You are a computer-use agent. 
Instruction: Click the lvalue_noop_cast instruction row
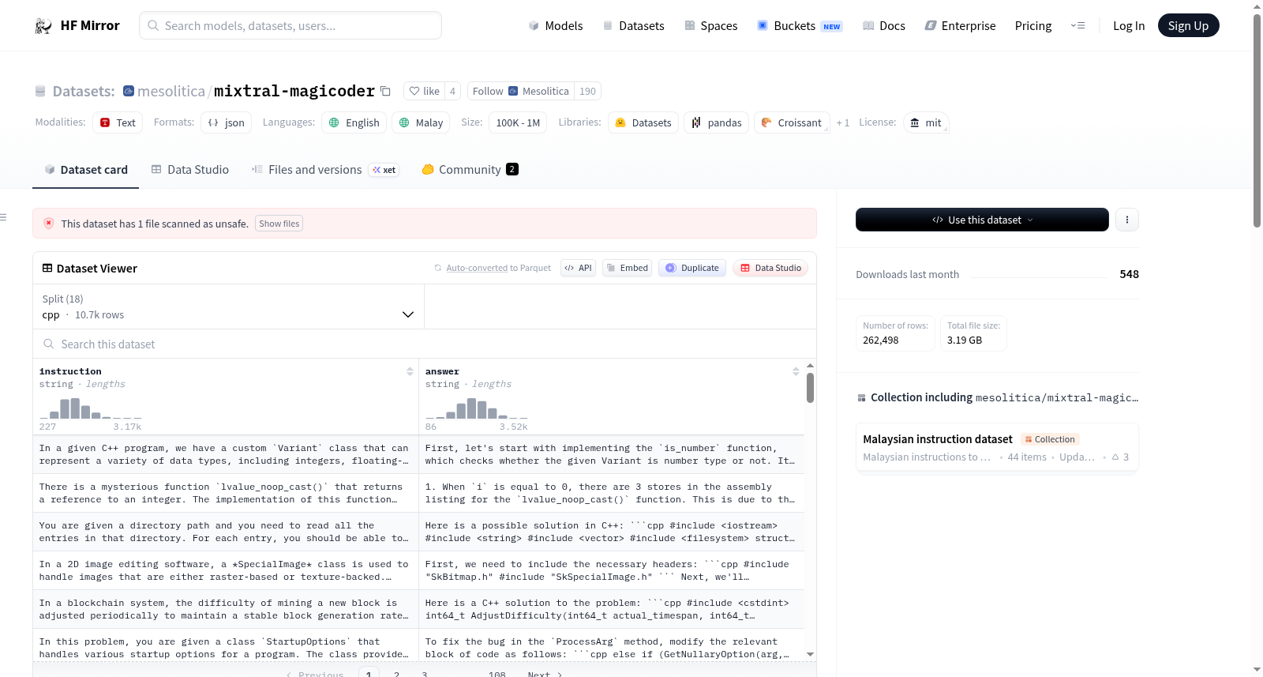click(225, 493)
